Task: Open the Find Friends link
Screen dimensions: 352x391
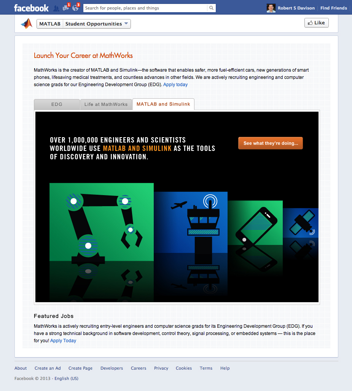Action: click(x=334, y=8)
